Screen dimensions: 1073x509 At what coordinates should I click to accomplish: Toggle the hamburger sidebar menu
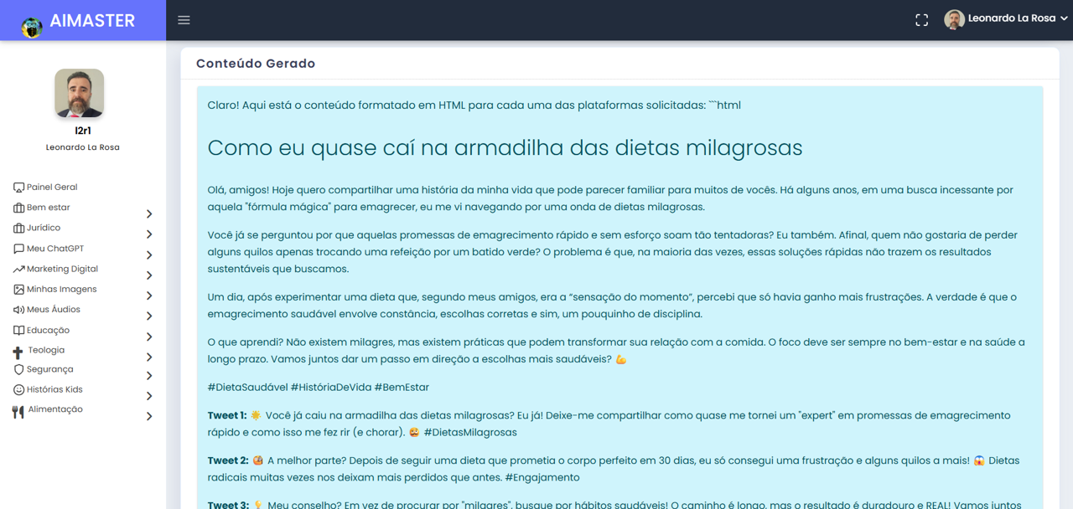tap(184, 20)
